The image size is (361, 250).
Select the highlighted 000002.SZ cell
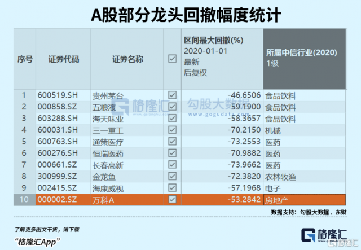pos(56,199)
